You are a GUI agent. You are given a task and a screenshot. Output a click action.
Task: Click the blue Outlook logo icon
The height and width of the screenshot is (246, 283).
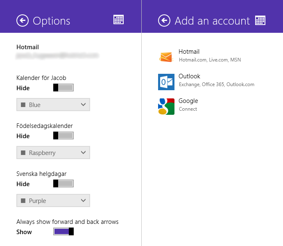166,82
